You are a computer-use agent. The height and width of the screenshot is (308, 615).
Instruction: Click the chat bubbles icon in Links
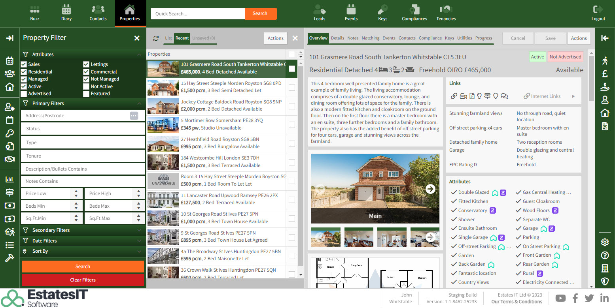pyautogui.click(x=504, y=96)
